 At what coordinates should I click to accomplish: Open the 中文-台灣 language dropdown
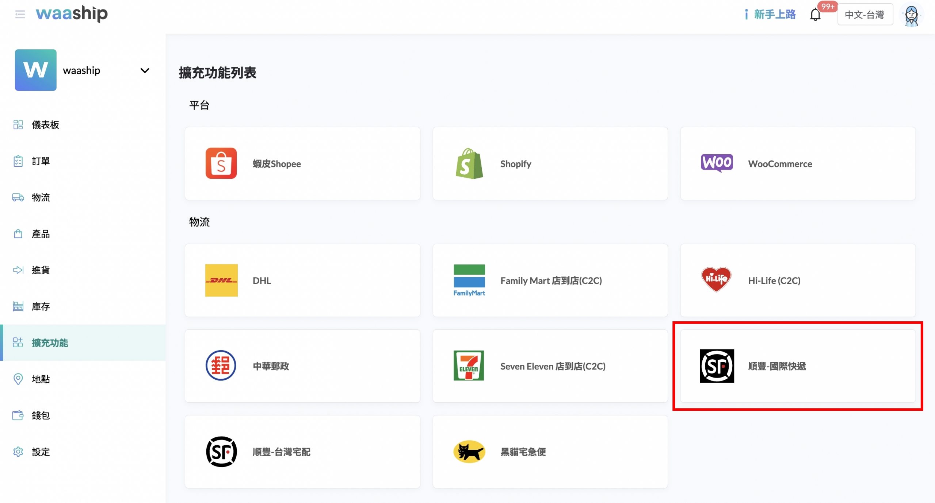pos(865,15)
